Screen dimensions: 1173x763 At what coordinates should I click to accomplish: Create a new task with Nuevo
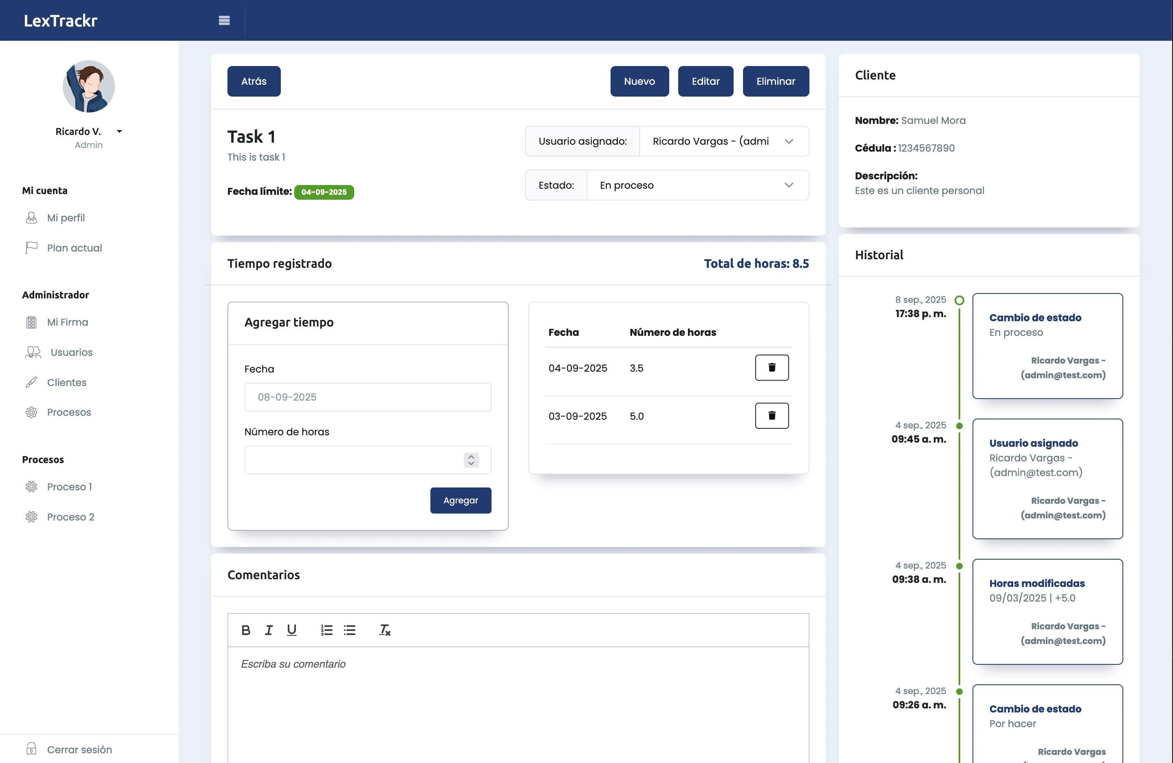click(x=639, y=82)
